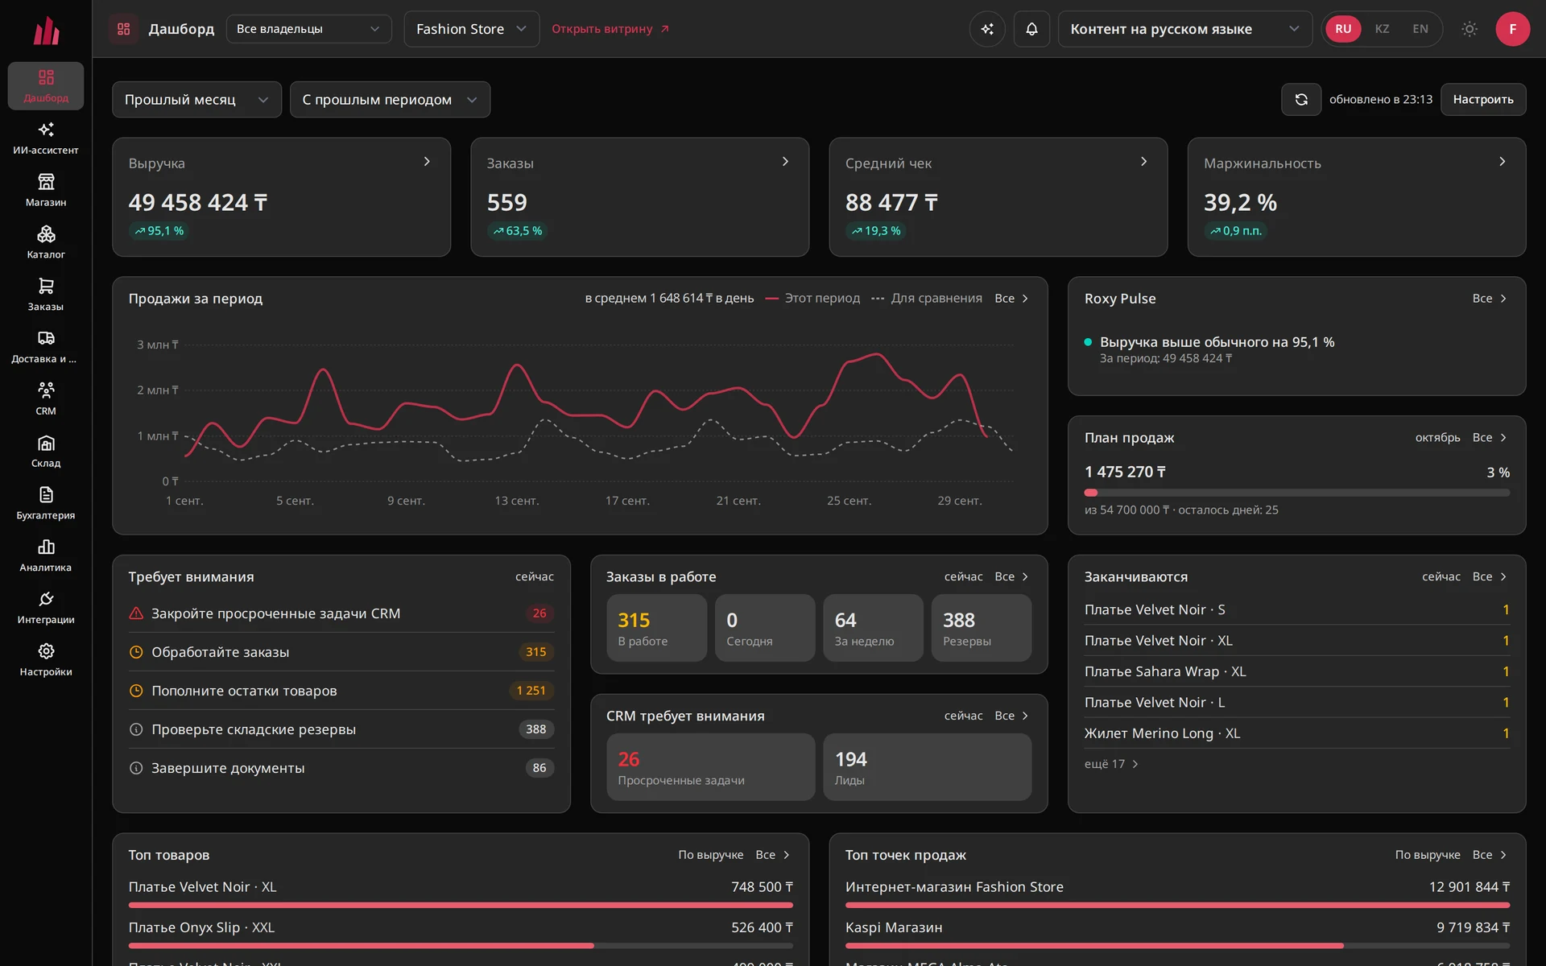The width and height of the screenshot is (1546, 966).
Task: Expand the Выручка card arrow
Action: pos(427,162)
